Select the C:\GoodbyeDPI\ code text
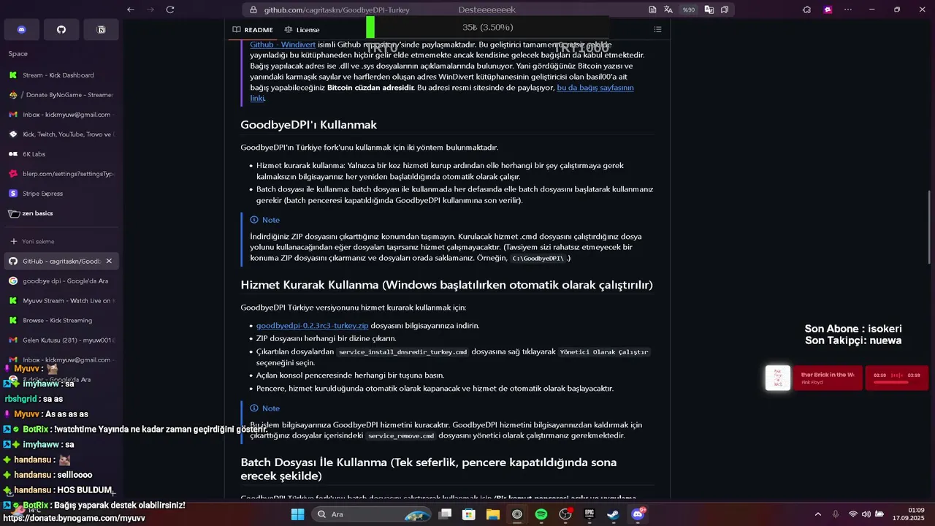The height and width of the screenshot is (526, 935). pyautogui.click(x=538, y=259)
